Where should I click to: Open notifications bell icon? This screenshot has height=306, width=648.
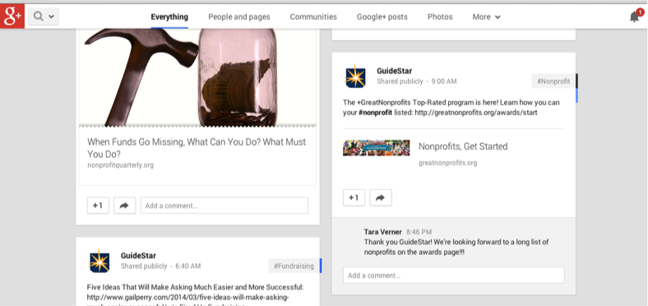pos(634,16)
